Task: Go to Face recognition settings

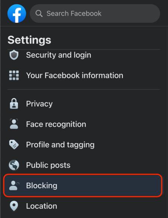Action: click(x=83, y=124)
